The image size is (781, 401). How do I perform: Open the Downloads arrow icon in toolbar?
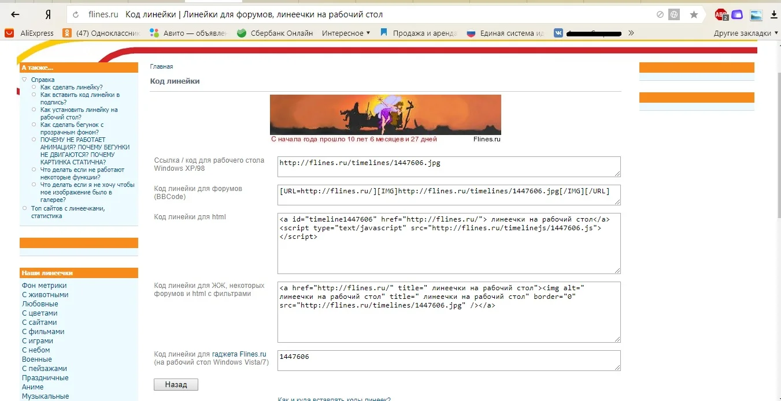(x=775, y=15)
